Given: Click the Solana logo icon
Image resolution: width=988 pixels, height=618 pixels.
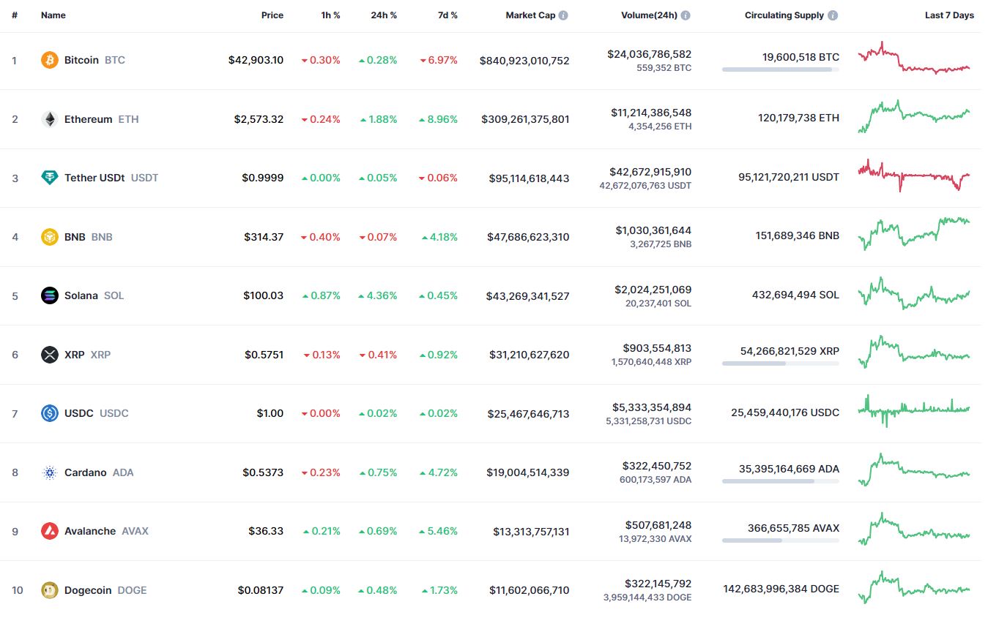Looking at the screenshot, I should click(50, 295).
